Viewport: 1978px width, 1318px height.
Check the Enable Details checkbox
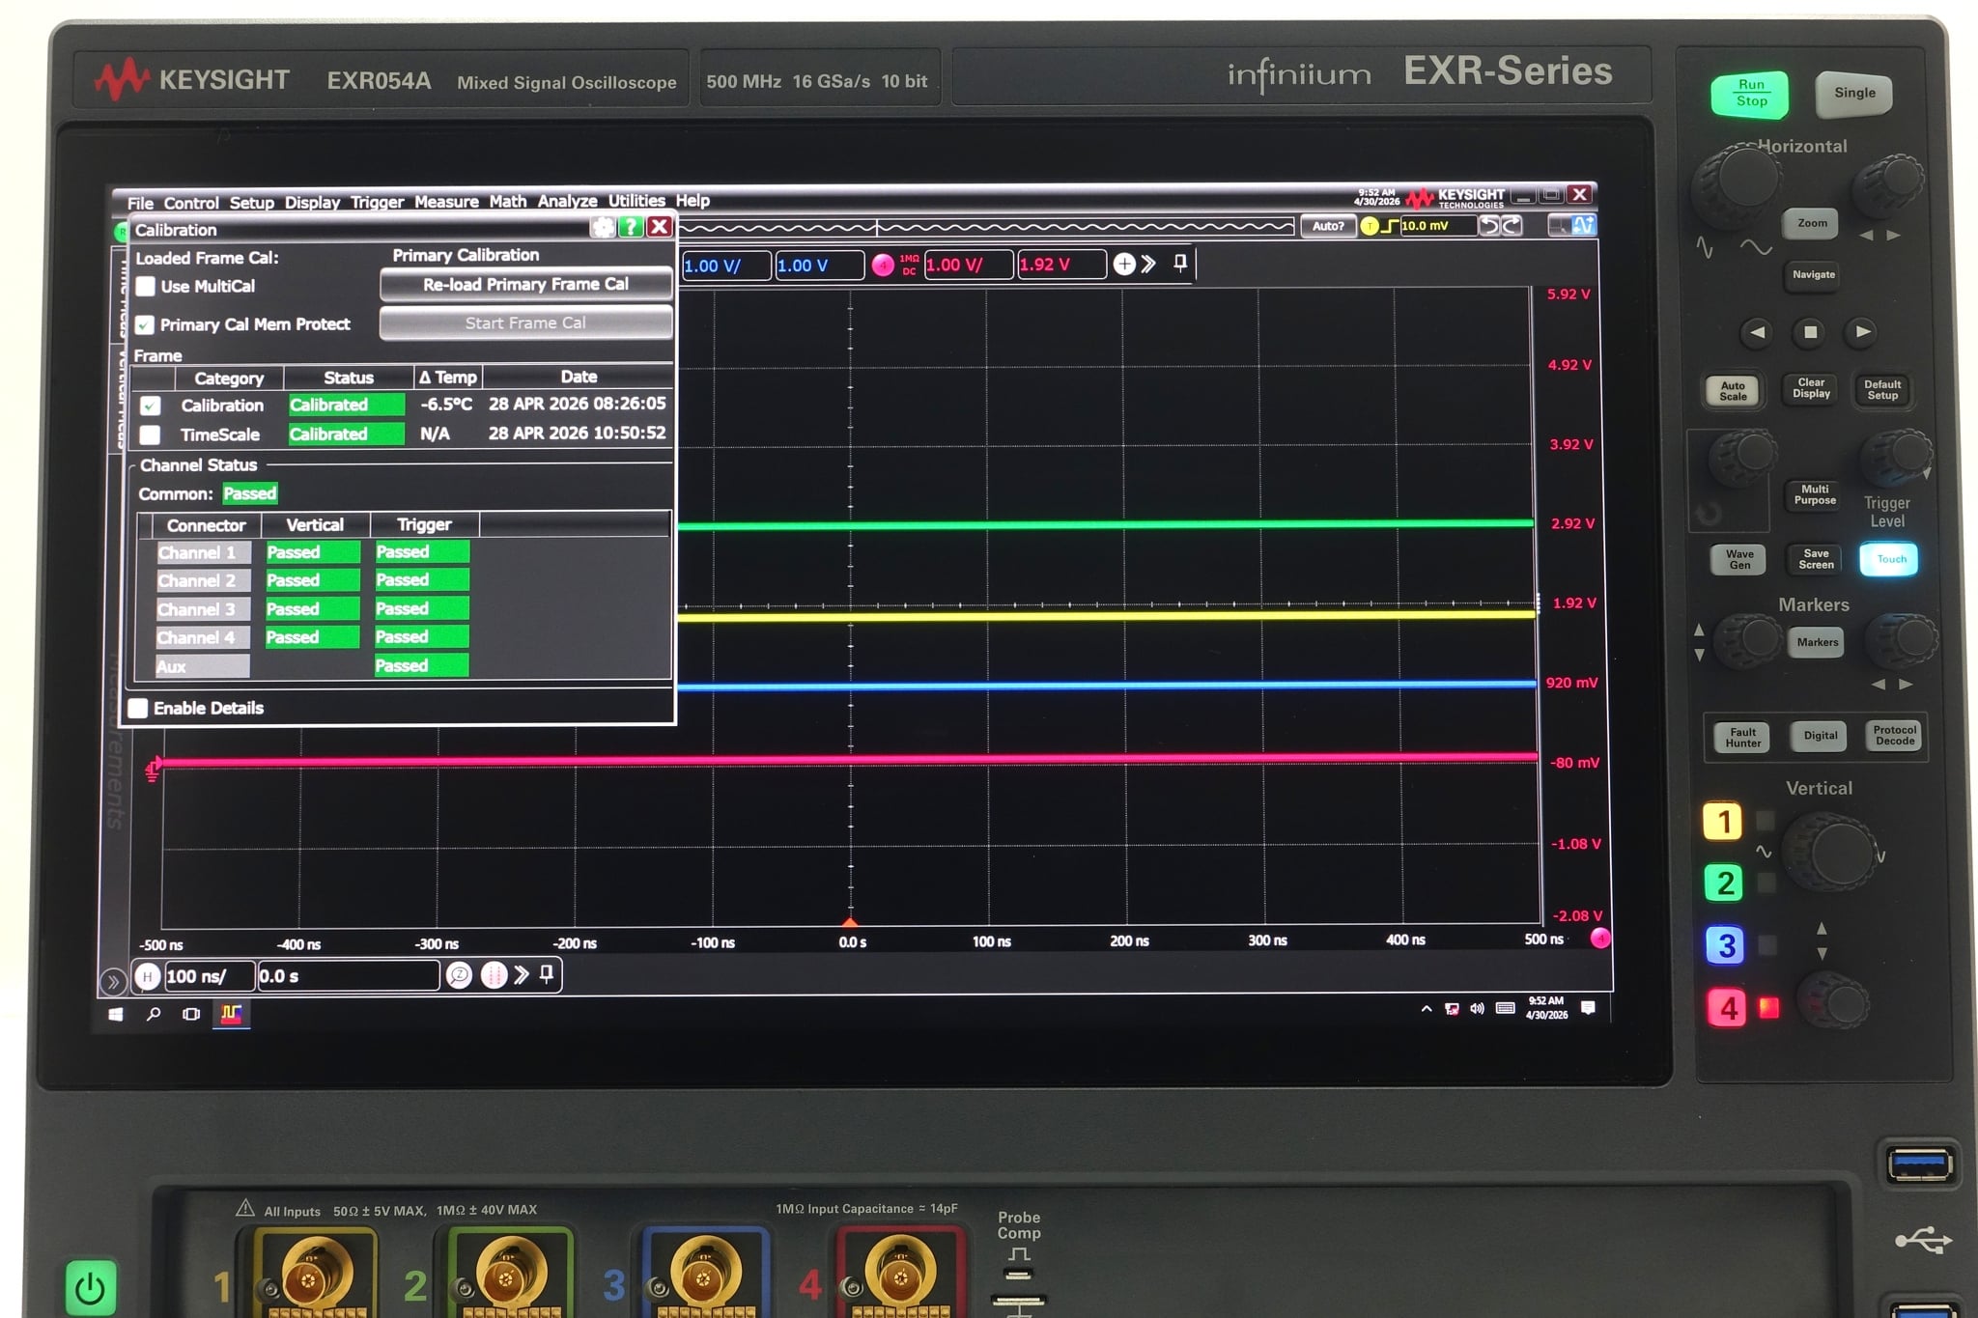138,708
